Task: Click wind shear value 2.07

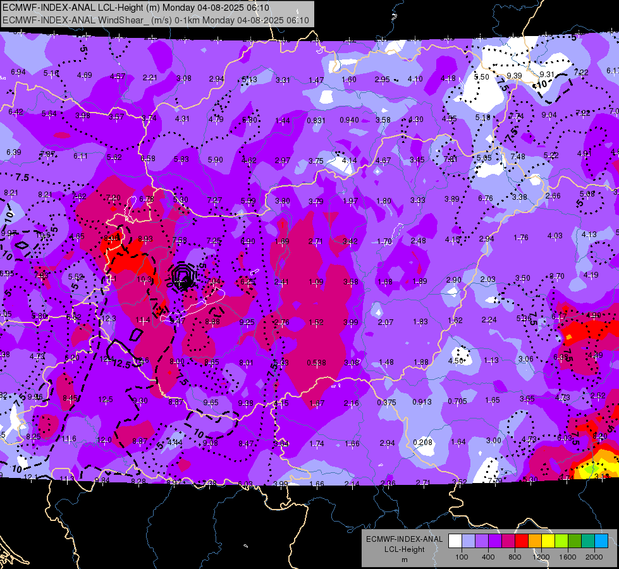Action: click(x=386, y=322)
